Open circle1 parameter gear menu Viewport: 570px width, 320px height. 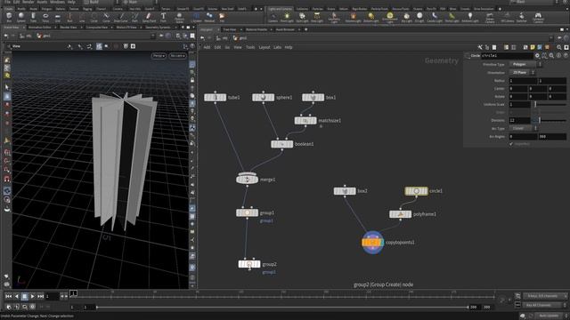pyautogui.click(x=537, y=55)
